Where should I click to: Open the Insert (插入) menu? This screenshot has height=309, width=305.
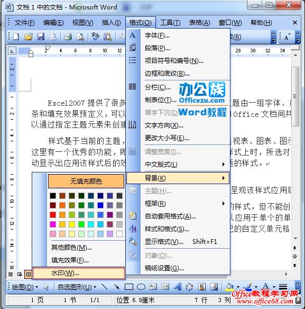[x=111, y=23]
